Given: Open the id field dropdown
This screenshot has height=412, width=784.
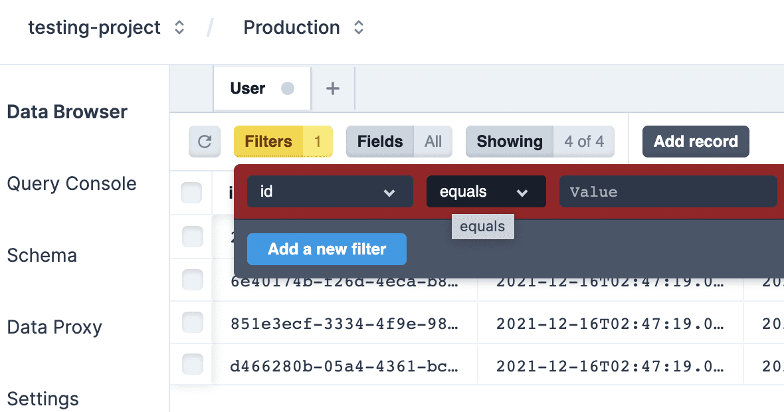Looking at the screenshot, I should (x=330, y=191).
